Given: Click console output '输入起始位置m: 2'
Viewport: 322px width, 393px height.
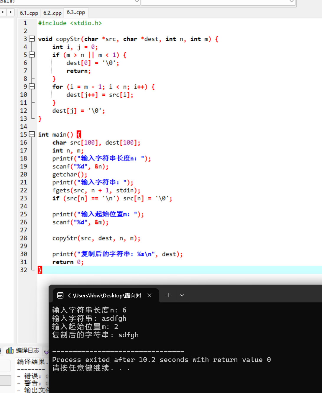Looking at the screenshot, I should point(85,327).
